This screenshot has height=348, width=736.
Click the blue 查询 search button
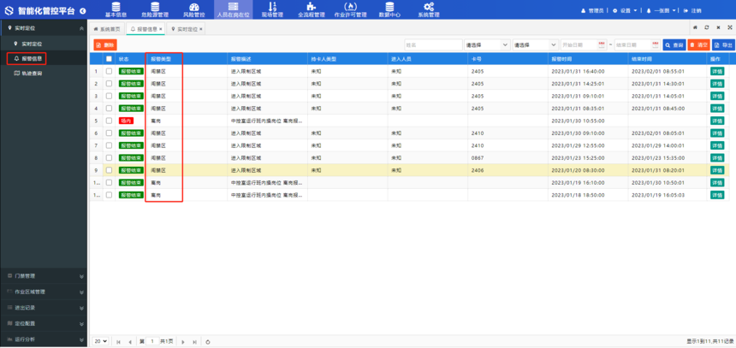click(x=674, y=45)
